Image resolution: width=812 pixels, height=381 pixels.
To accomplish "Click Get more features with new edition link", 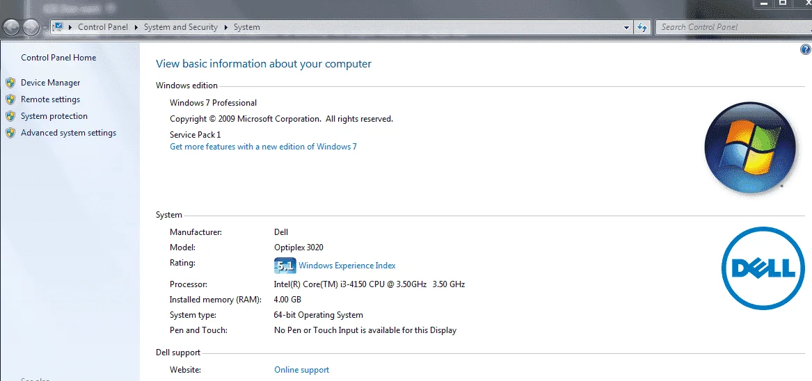I will [x=263, y=147].
